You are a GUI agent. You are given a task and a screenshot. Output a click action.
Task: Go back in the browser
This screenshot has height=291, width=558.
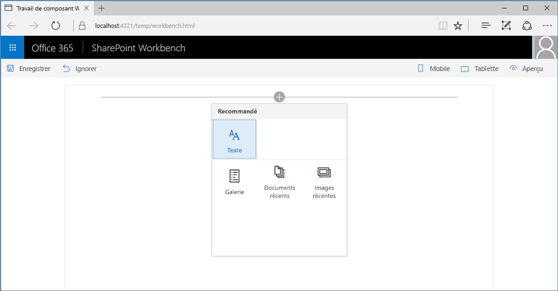12,25
